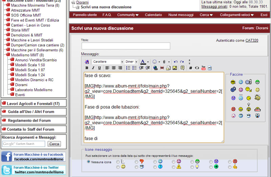Insert an ordered numbered list
Viewport: 271px width, 177px height.
coord(128,68)
